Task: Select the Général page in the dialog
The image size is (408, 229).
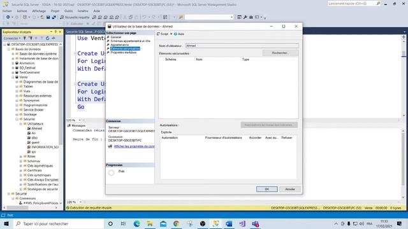Action: (116, 37)
